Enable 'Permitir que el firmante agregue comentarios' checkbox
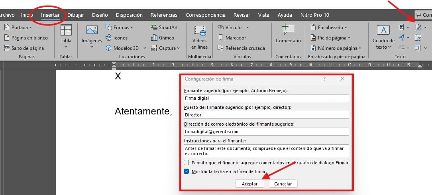The height and width of the screenshot is (195, 432). click(187, 163)
